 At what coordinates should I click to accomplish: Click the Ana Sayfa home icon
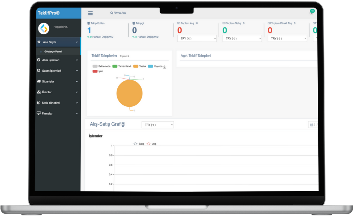pyautogui.click(x=39, y=42)
